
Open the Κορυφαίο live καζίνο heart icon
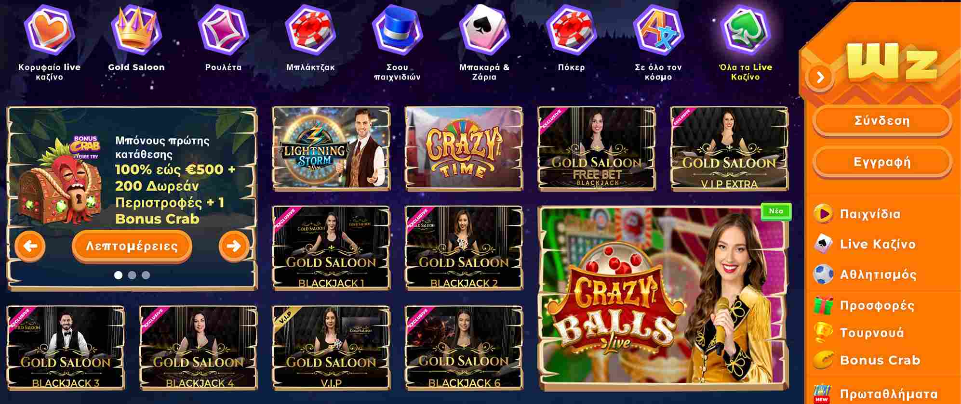click(50, 28)
